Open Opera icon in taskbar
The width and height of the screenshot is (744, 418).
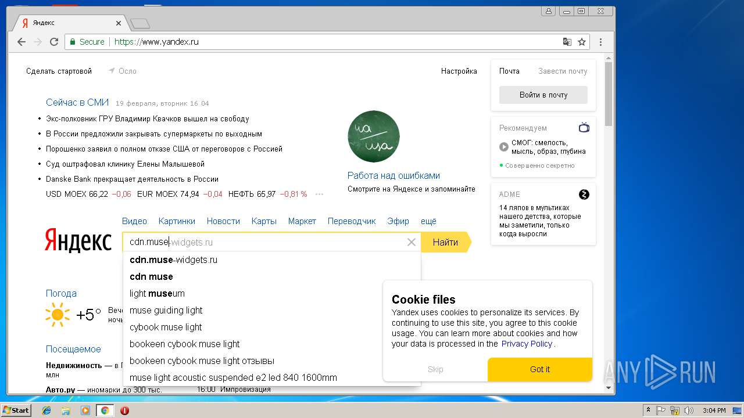coord(124,410)
